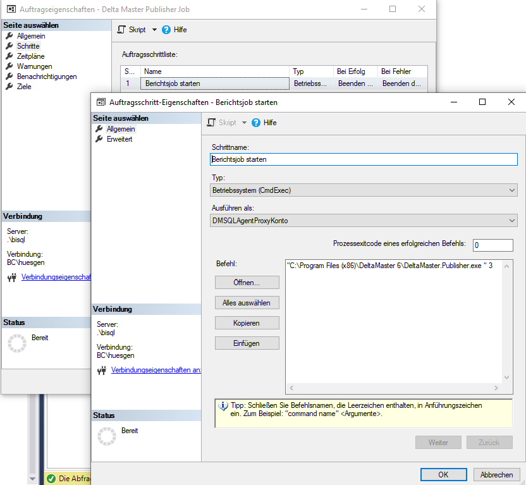
Task: Click the Einfügen button
Action: pyautogui.click(x=247, y=343)
